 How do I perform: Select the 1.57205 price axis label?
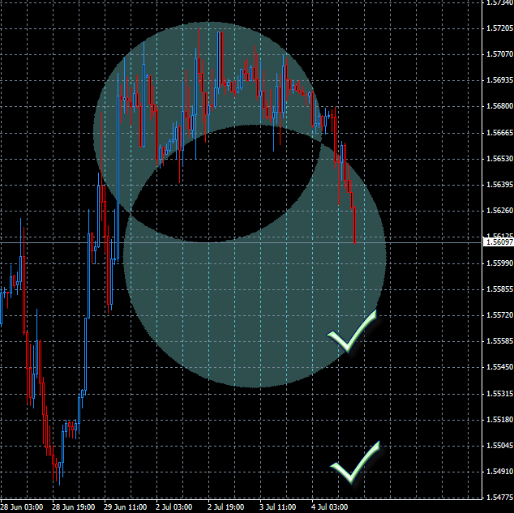tap(499, 28)
